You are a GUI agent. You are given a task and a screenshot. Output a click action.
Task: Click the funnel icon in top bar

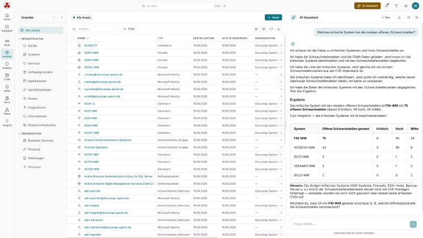click(x=396, y=6)
